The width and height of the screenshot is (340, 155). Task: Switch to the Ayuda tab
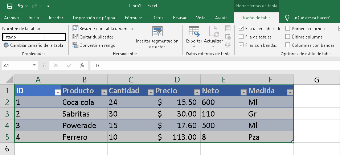pos(221,18)
